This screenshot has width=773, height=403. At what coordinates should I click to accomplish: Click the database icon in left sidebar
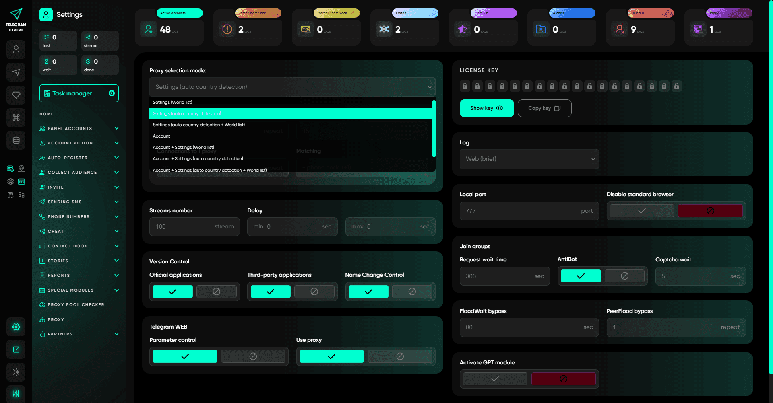pos(16,140)
